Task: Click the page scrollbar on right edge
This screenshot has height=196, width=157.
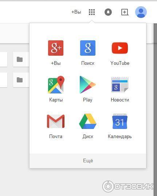Action: point(156,109)
